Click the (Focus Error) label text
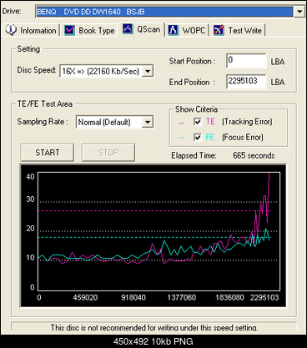This screenshot has width=307, height=348. point(243,137)
